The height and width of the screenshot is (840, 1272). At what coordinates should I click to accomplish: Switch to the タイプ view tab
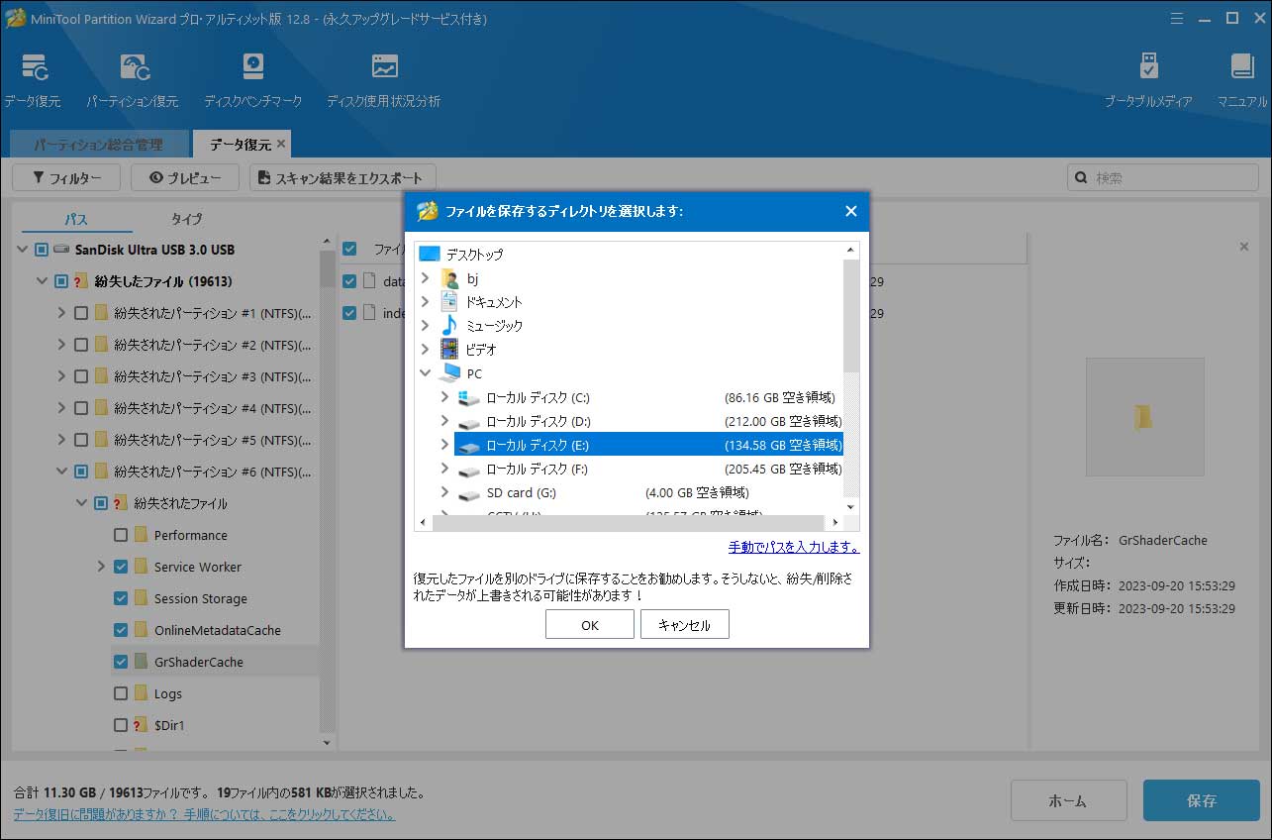point(186,219)
